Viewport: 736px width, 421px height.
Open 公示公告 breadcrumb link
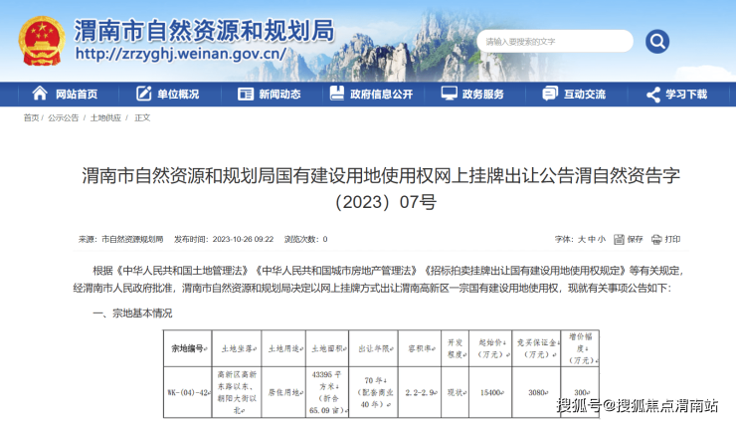63,117
